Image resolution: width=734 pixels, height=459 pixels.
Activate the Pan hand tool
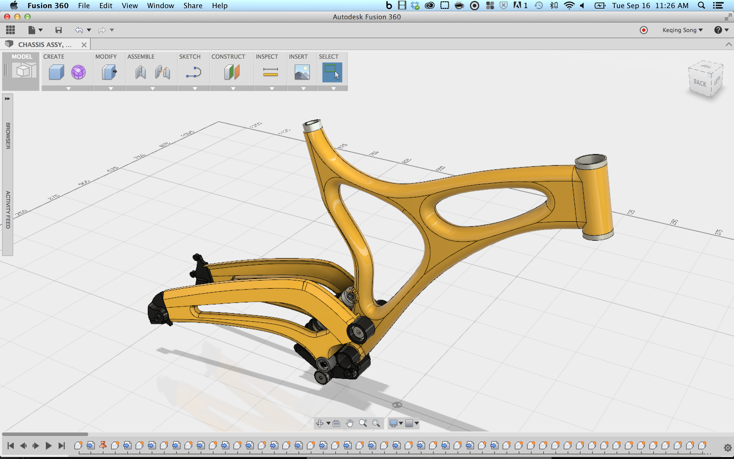(350, 423)
